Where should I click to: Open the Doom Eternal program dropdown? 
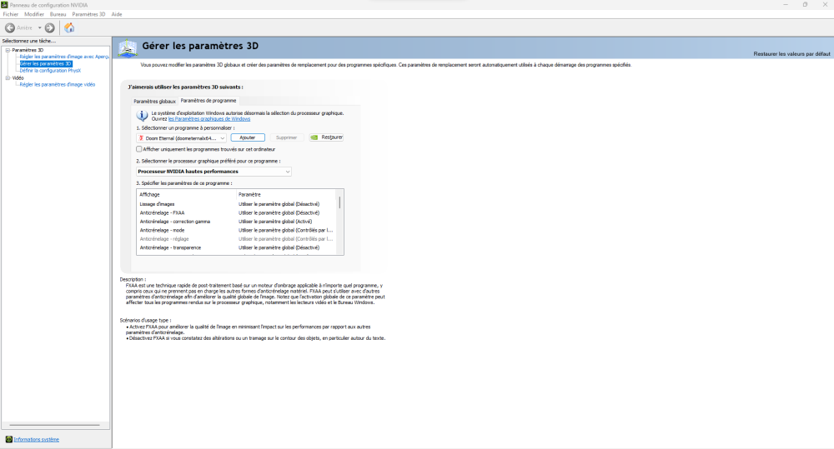tap(182, 138)
